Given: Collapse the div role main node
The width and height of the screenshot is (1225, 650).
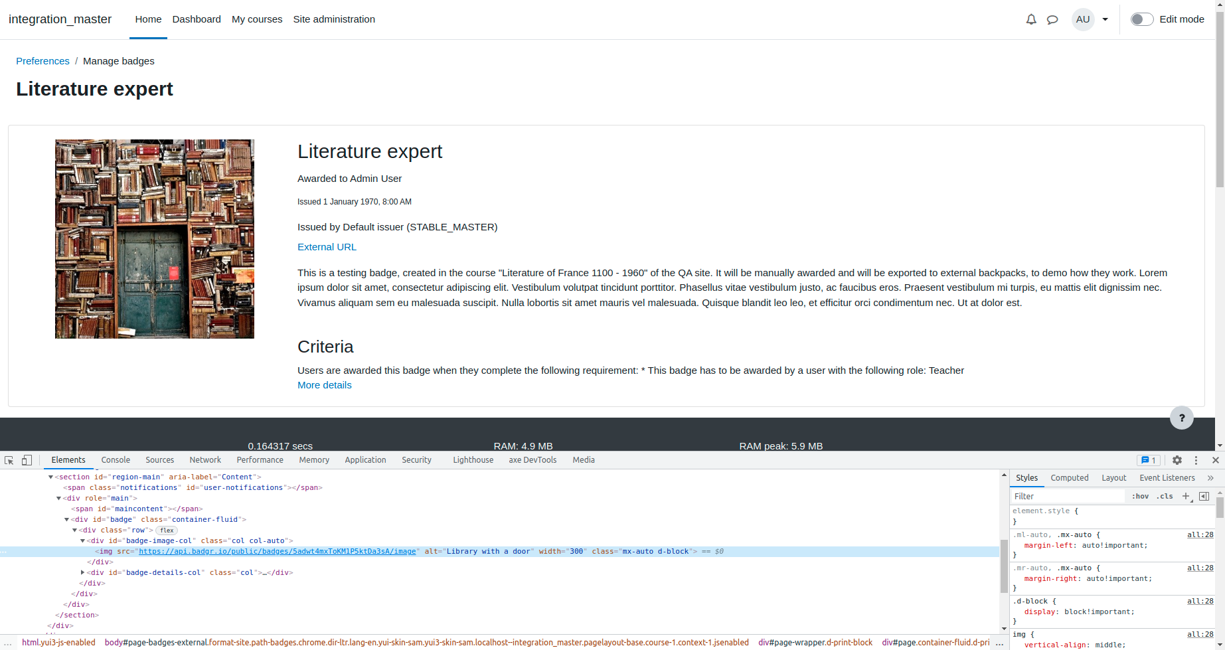Looking at the screenshot, I should (x=58, y=499).
